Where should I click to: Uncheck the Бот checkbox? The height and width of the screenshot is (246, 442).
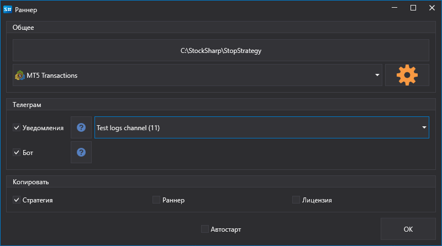click(17, 152)
